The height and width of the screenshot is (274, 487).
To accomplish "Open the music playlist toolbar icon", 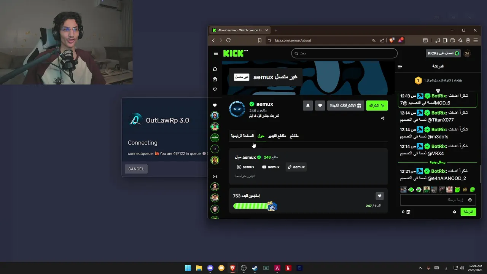I will (x=438, y=40).
